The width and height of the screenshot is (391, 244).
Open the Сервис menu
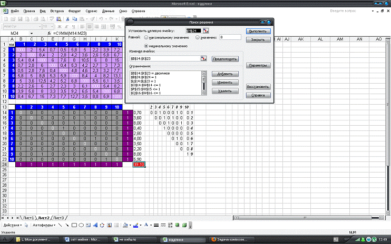coord(92,11)
